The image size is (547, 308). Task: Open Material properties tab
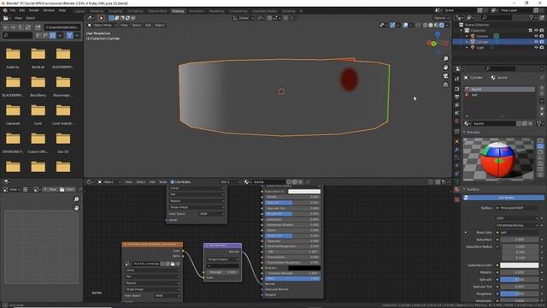457,190
